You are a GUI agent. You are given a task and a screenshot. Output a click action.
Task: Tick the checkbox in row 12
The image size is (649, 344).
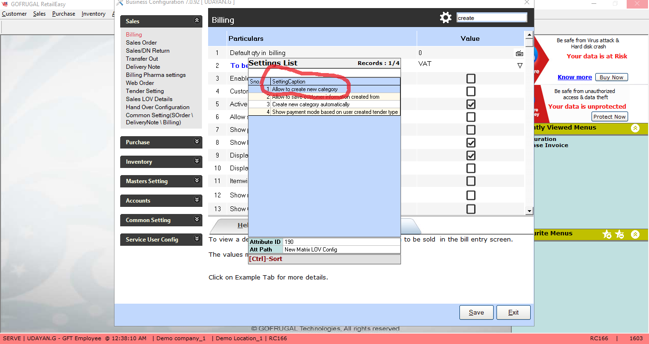471,195
